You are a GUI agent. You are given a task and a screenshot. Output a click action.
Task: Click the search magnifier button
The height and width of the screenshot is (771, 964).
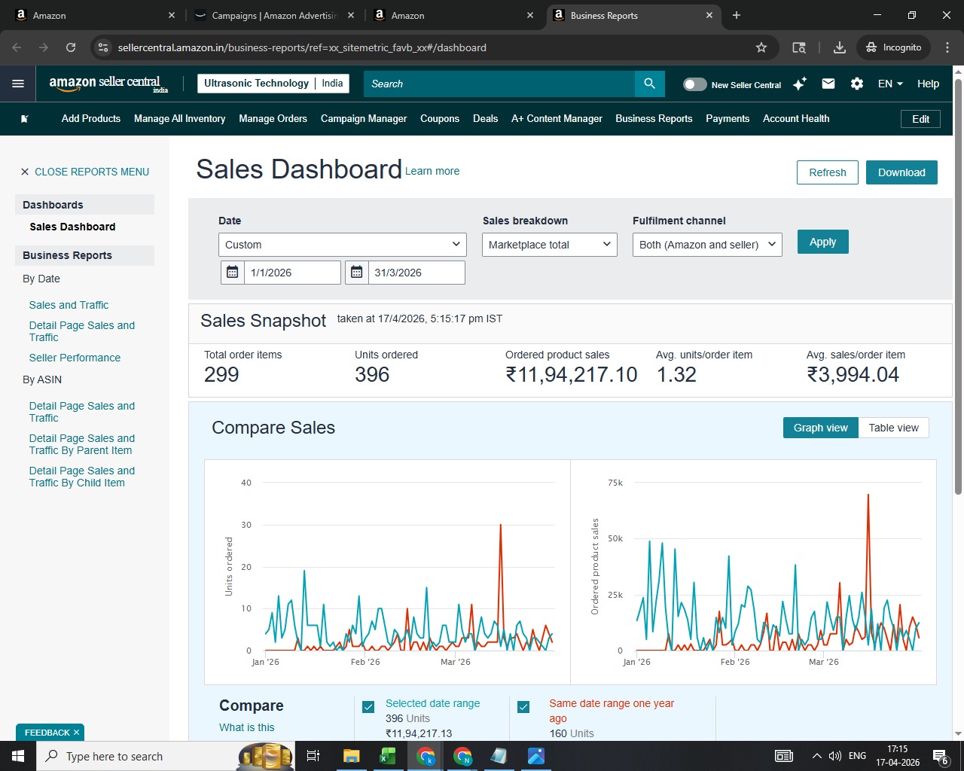pyautogui.click(x=649, y=84)
